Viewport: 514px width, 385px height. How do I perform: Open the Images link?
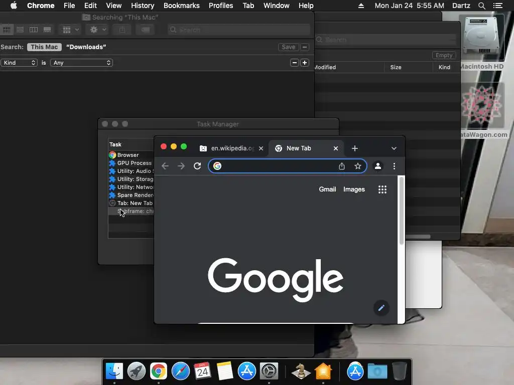[x=354, y=189]
